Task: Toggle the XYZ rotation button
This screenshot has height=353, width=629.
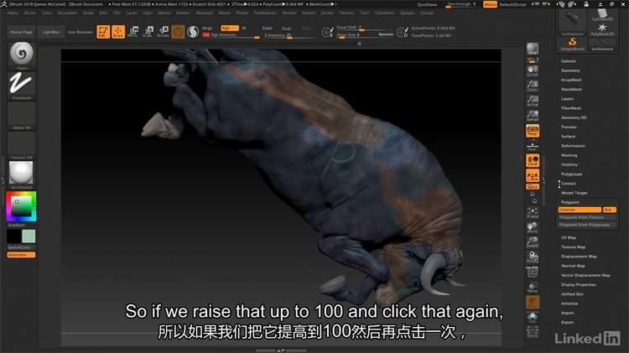Action: (533, 186)
